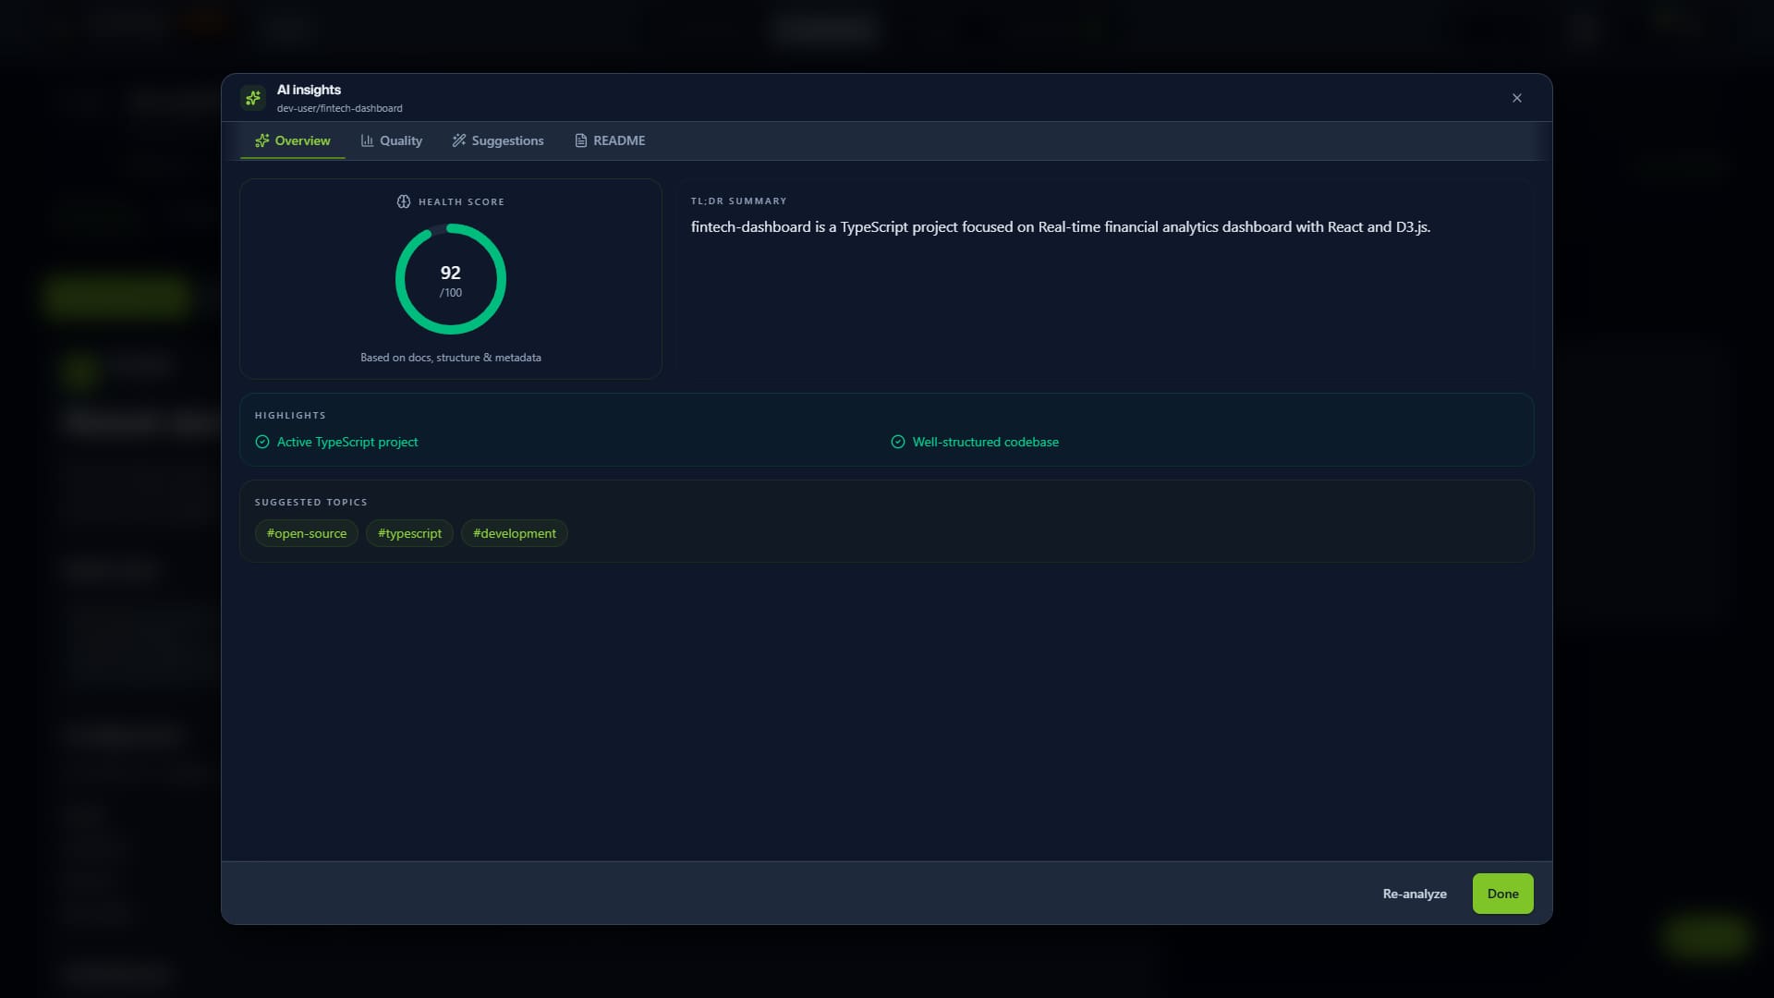This screenshot has width=1774, height=998.
Task: Click checkmark icon beside Well-structured codebase
Action: click(x=898, y=442)
